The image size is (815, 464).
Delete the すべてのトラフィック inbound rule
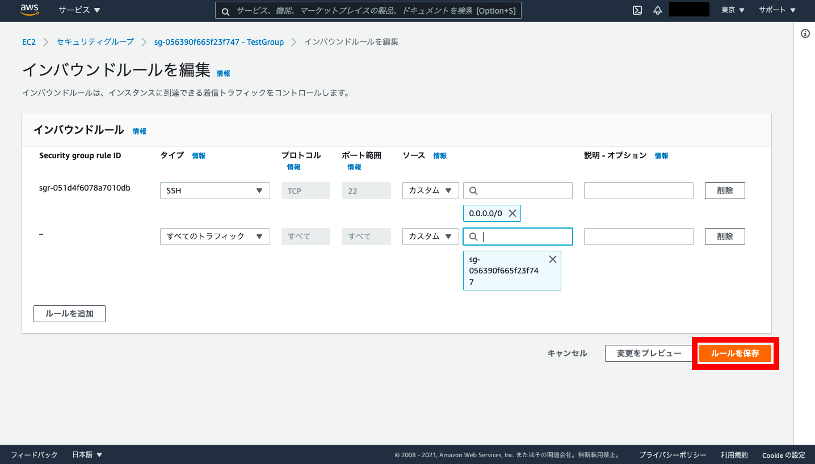point(725,236)
